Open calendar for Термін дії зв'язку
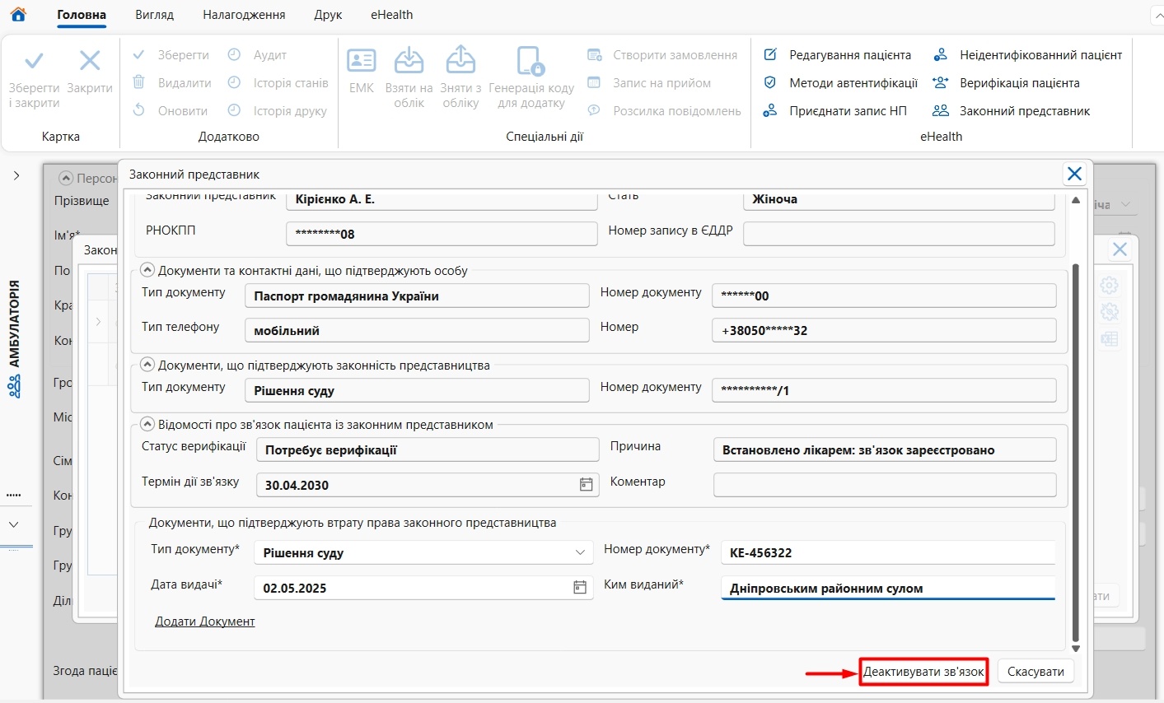 pyautogui.click(x=586, y=485)
